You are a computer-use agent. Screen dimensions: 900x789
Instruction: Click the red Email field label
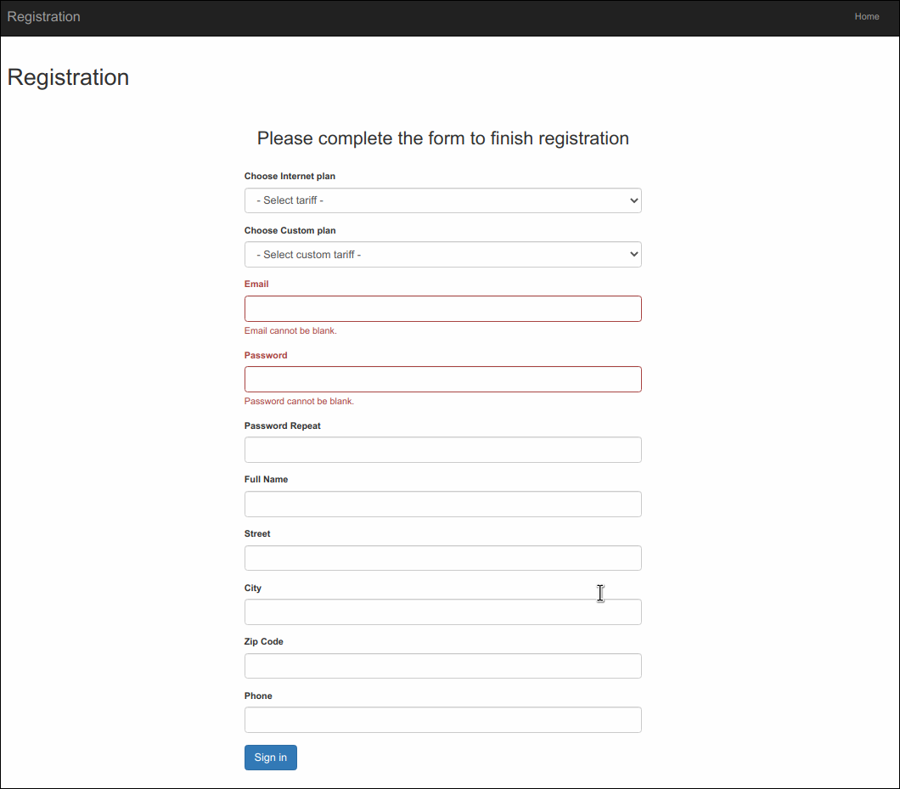pyautogui.click(x=256, y=285)
